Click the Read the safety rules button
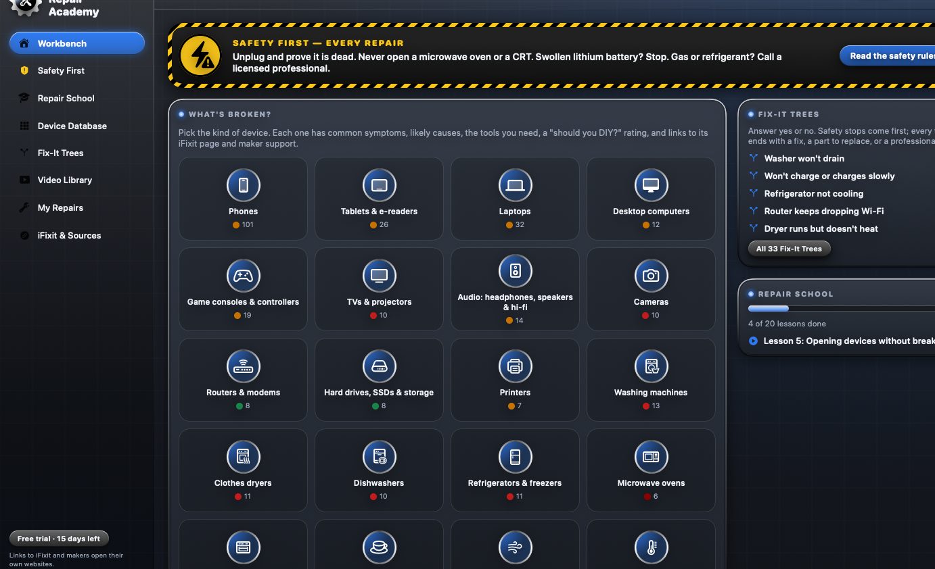 coord(889,56)
